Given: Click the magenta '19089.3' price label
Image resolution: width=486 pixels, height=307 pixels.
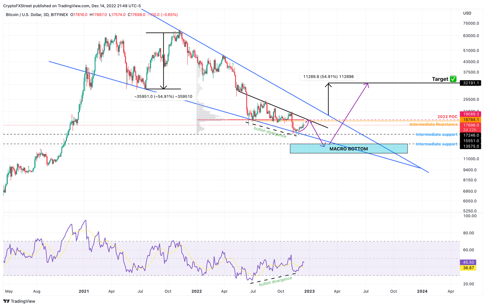Looking at the screenshot, I should pyautogui.click(x=470, y=114).
